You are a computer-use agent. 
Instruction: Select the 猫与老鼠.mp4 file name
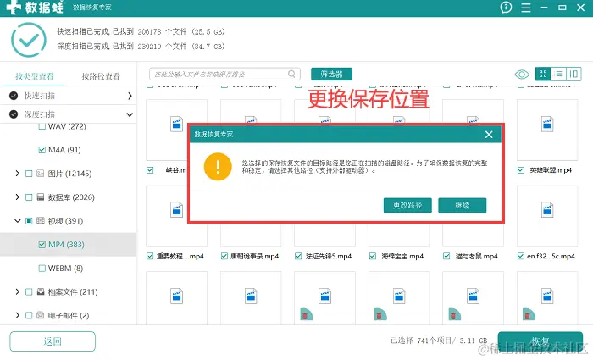tap(476, 257)
